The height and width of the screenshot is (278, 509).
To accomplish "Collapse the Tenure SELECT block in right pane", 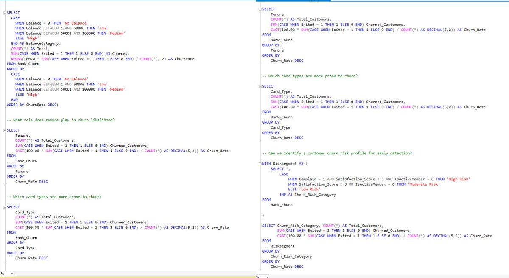I will click(x=260, y=9).
